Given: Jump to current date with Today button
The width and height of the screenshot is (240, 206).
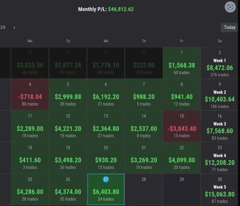Looking at the screenshot, I should pyautogui.click(x=230, y=27).
